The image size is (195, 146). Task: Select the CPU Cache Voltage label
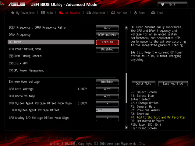coord(22,96)
